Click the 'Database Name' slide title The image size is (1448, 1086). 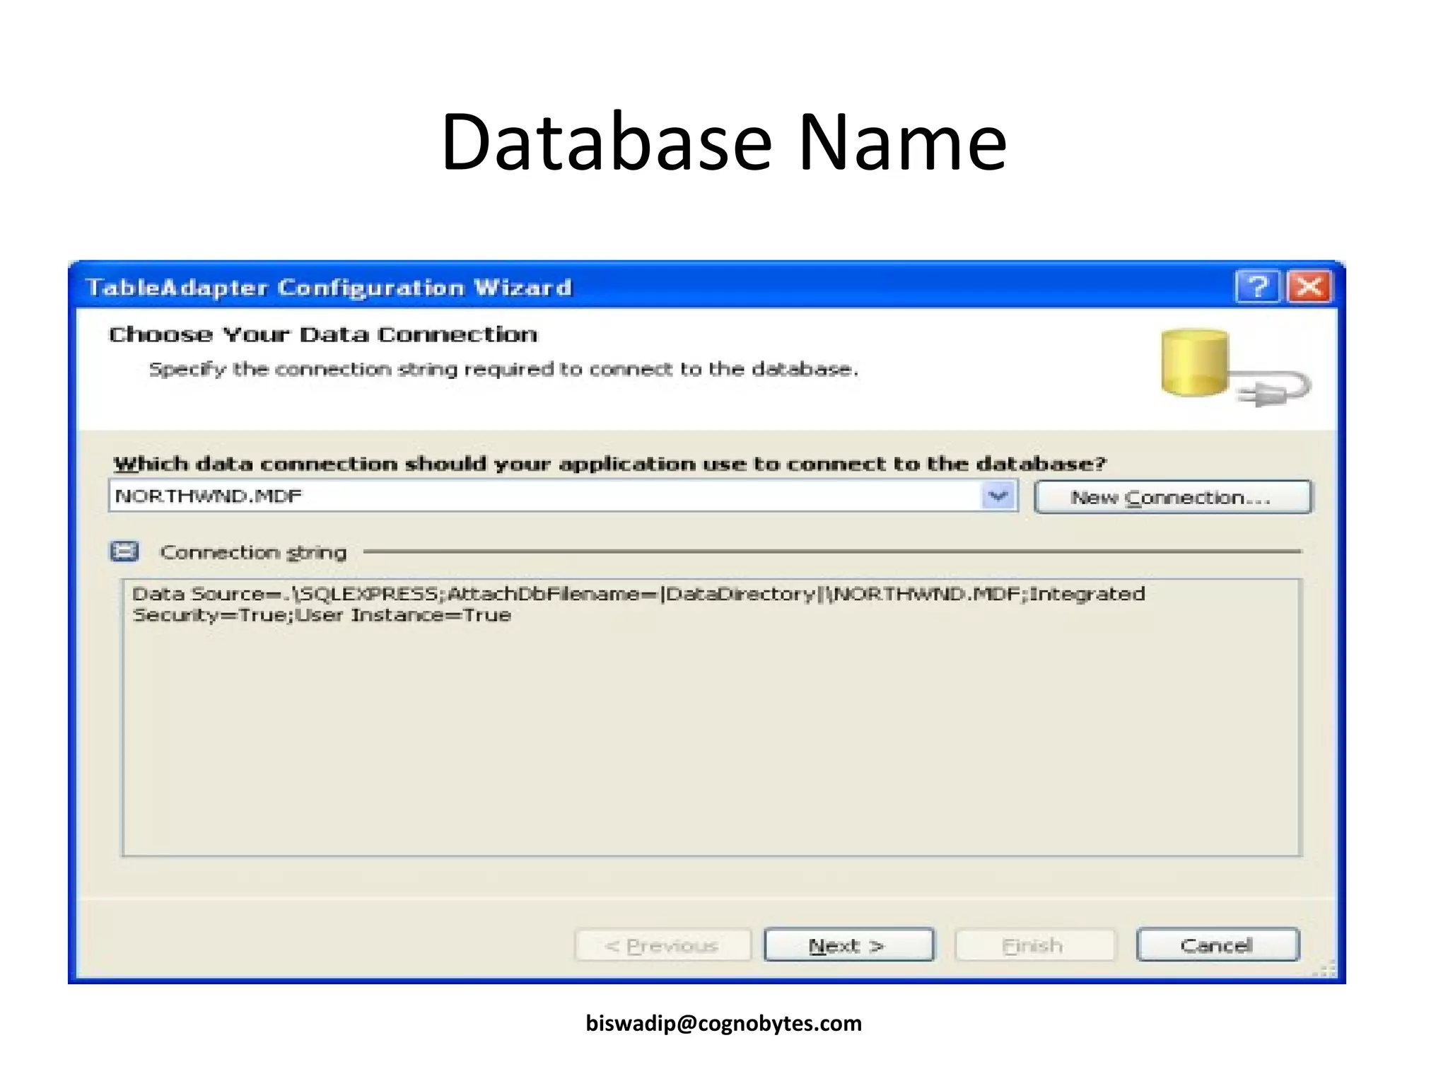[x=724, y=142]
